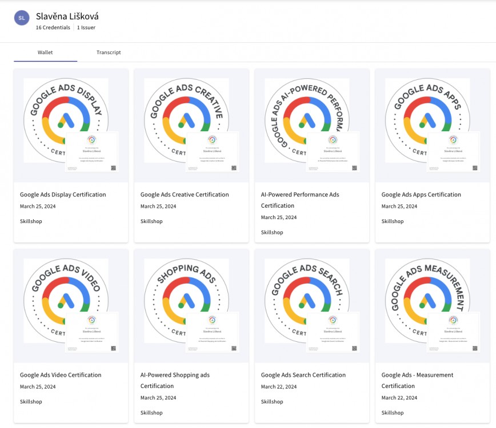This screenshot has width=496, height=428.
Task: Open the Shopping ads certificate document preview
Action: point(212,332)
